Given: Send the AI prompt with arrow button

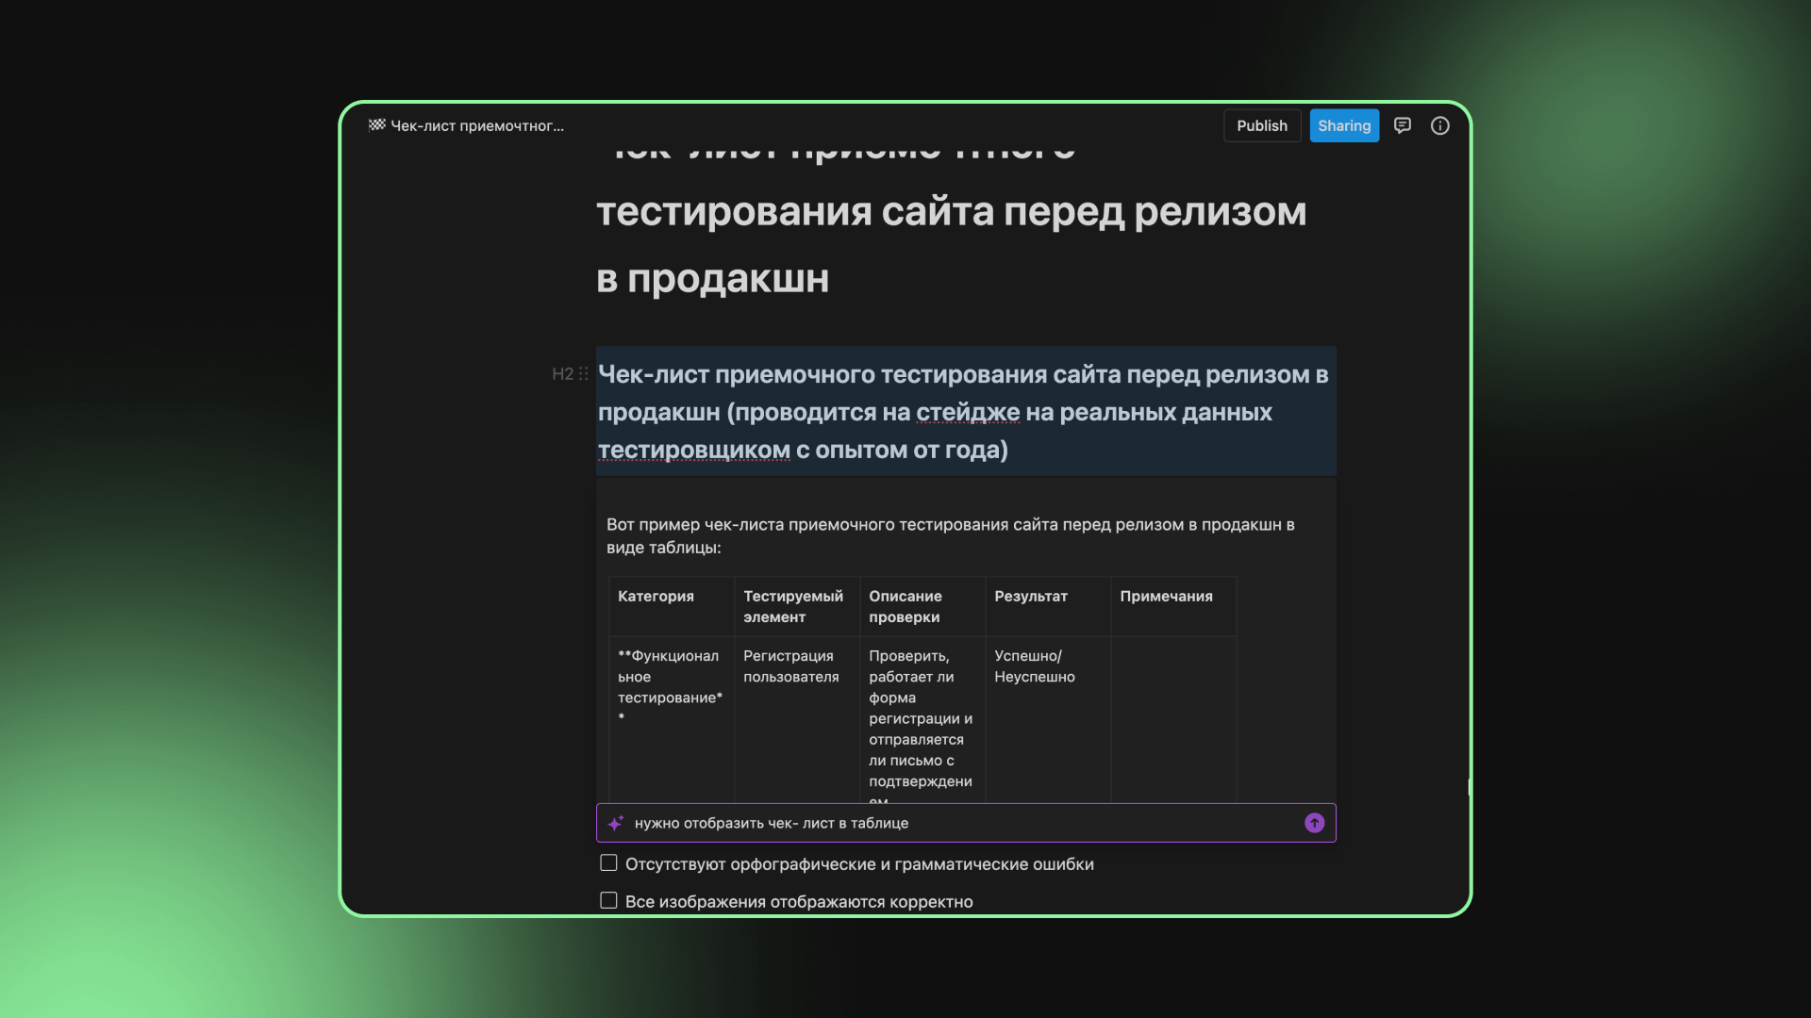Looking at the screenshot, I should pos(1314,823).
